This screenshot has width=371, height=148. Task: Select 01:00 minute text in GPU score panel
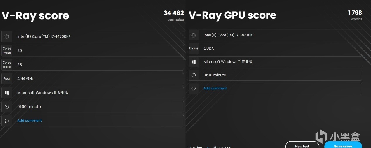click(215, 75)
